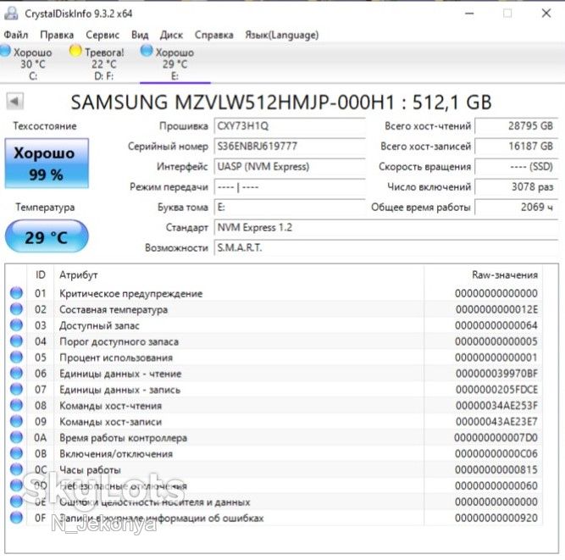Click the Raw-значения column header

tap(483, 275)
